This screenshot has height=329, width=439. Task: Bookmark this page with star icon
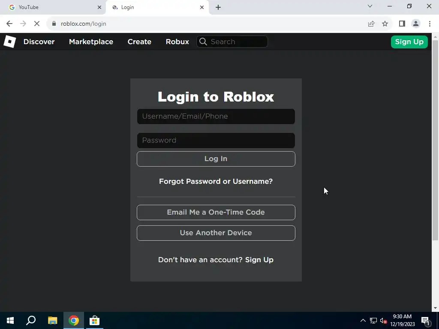point(385,24)
